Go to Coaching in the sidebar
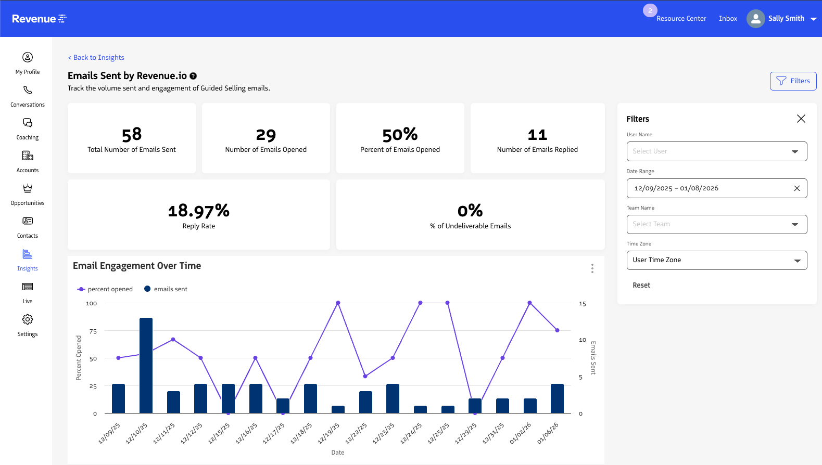Screen dimensions: 822x465 (x=28, y=123)
